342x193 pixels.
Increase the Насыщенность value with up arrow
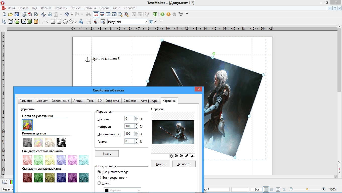click(136, 132)
